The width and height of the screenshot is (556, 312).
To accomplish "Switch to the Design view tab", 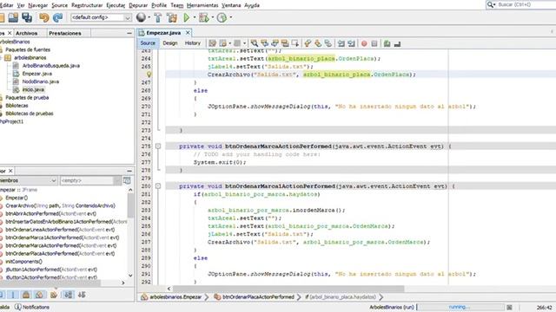I will (170, 43).
